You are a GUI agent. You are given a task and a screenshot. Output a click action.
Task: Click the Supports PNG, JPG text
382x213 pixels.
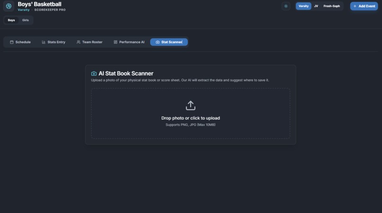coord(191,124)
